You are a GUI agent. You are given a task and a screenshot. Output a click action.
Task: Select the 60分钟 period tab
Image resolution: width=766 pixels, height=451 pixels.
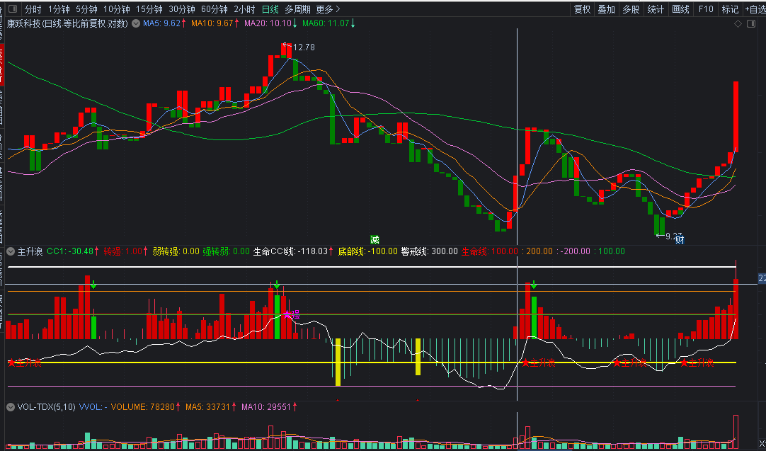tap(214, 9)
